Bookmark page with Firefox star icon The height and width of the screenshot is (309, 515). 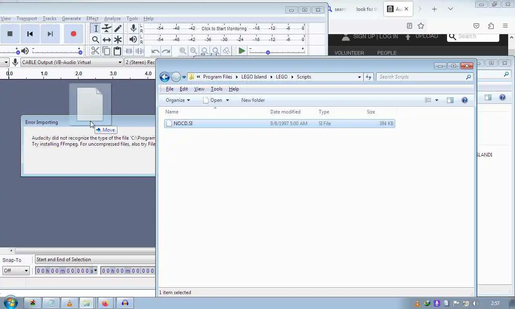pyautogui.click(x=421, y=26)
